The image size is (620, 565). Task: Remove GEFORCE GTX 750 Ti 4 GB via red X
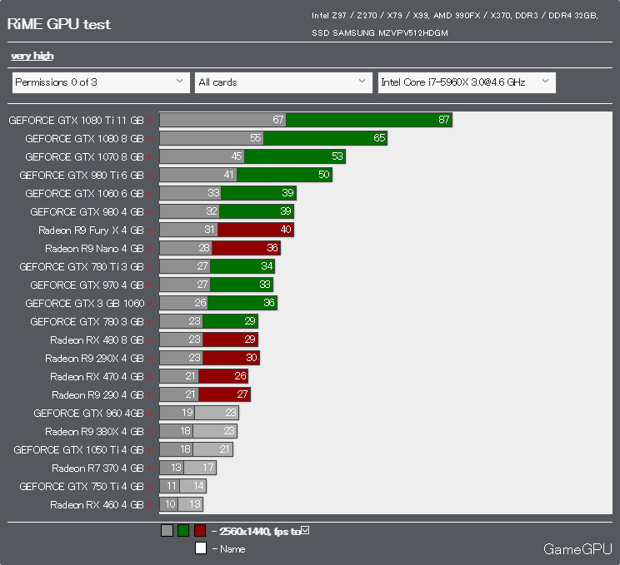point(150,487)
